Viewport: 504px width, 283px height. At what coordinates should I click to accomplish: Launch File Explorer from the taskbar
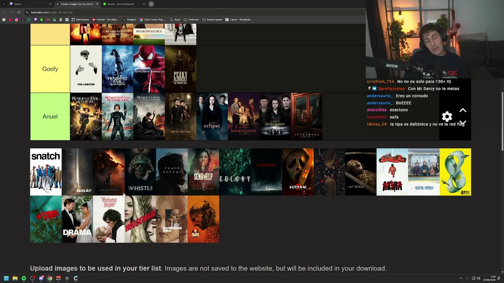click(x=15, y=278)
